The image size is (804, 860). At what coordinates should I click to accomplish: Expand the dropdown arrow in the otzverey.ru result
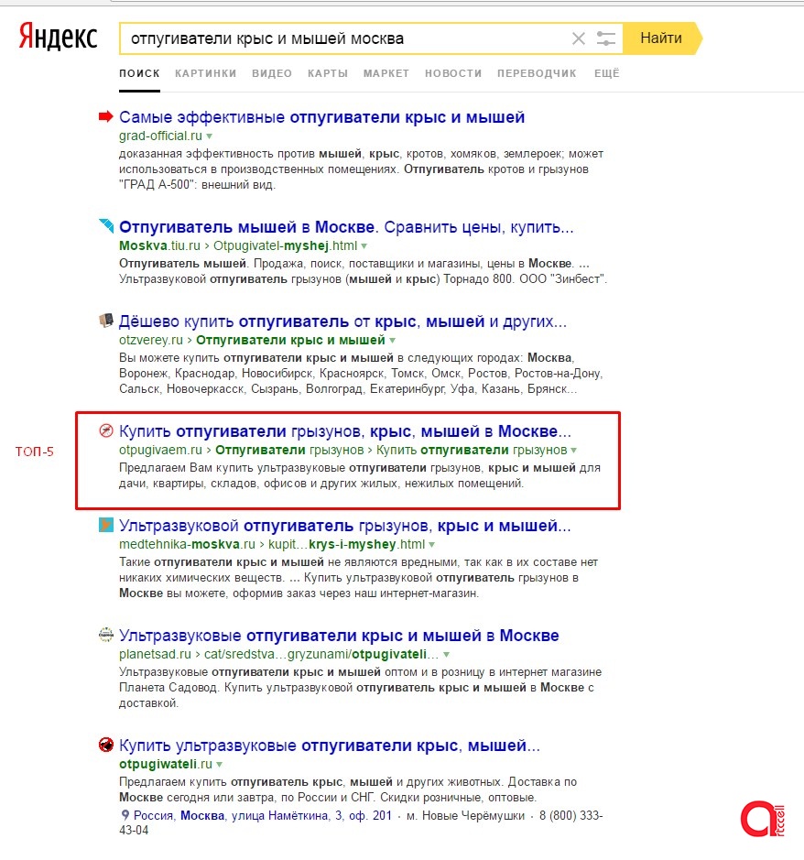point(392,341)
